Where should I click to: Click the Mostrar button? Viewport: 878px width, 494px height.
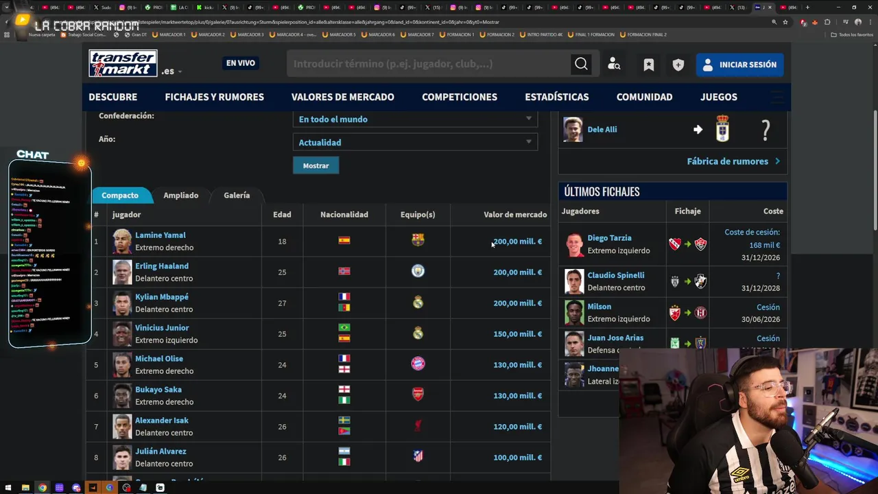(x=316, y=165)
